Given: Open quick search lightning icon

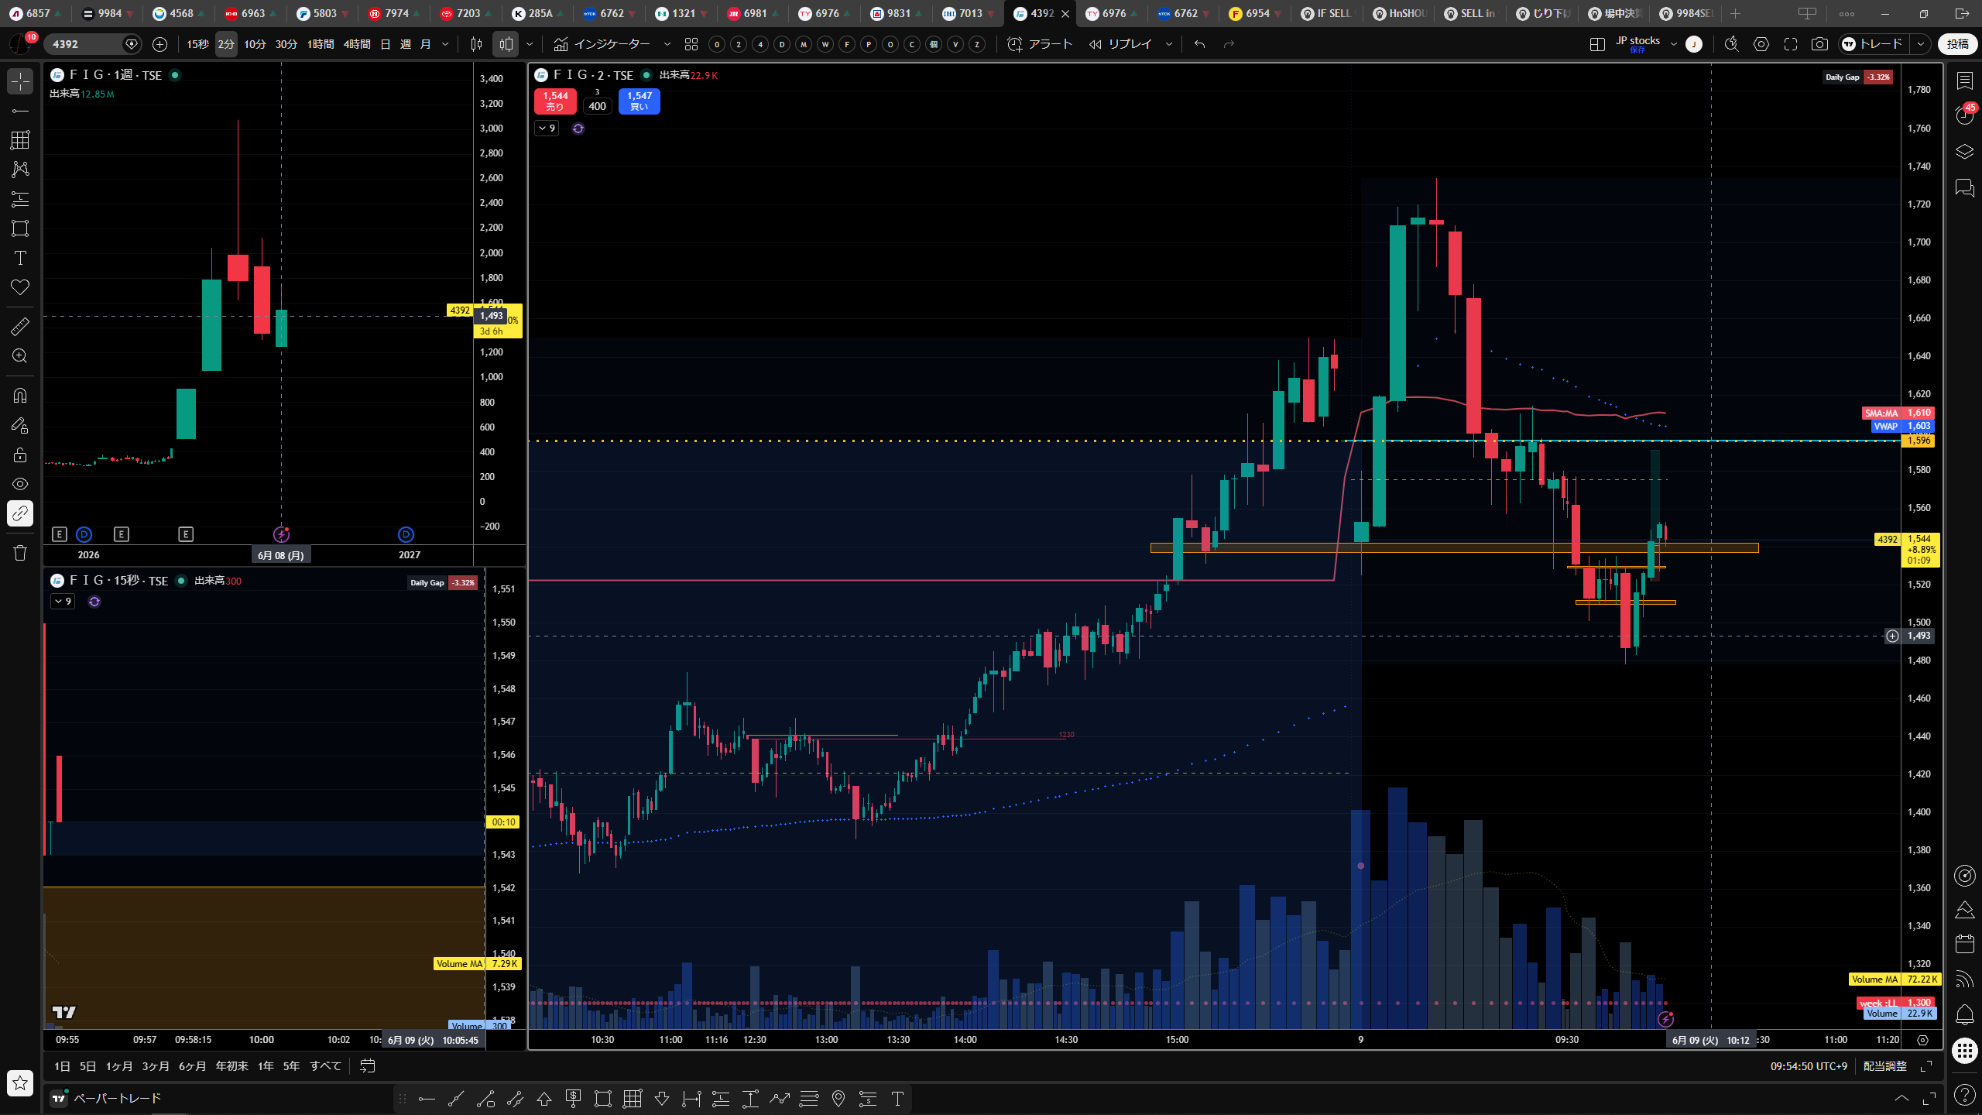Looking at the screenshot, I should 1732,44.
